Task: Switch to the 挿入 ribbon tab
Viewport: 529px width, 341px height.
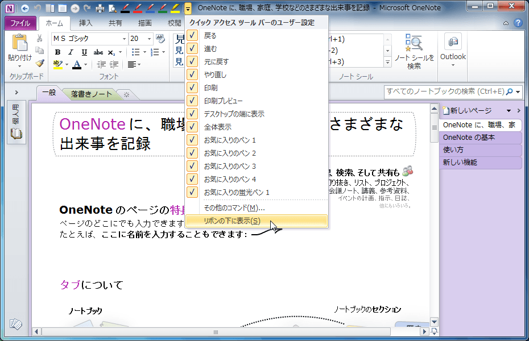Action: 85,23
